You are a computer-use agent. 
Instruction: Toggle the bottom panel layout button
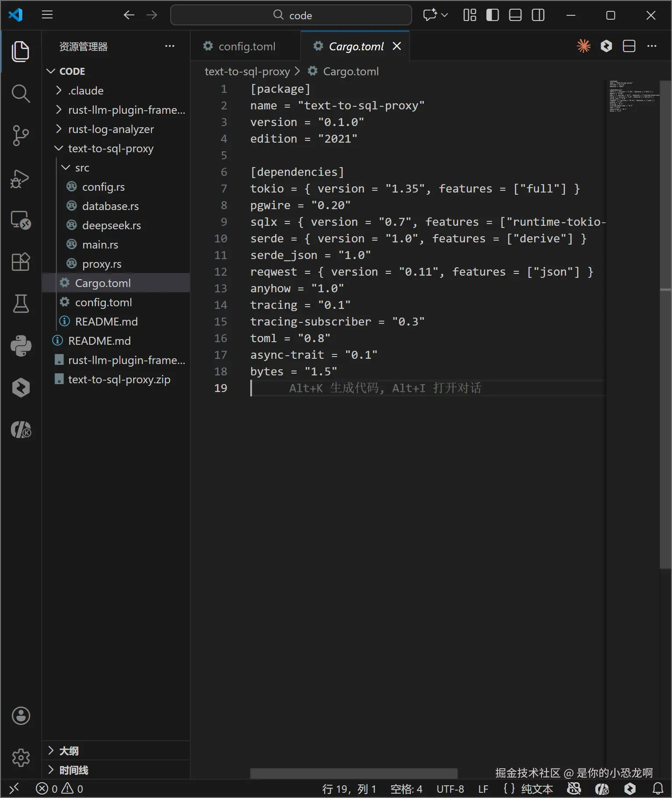pos(515,15)
